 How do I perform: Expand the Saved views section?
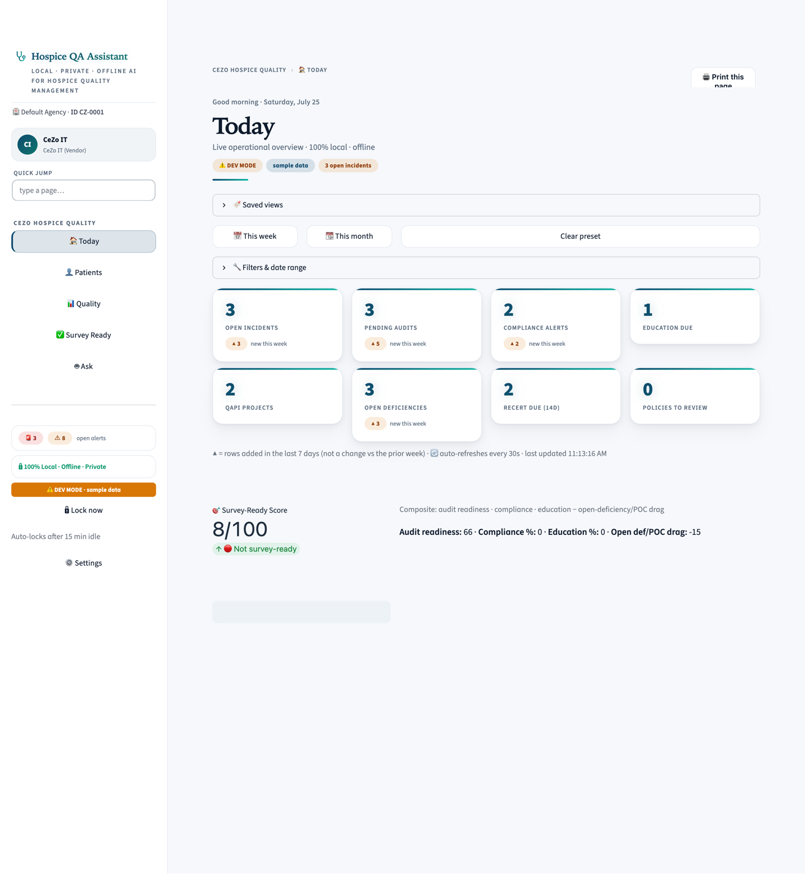[x=486, y=205]
